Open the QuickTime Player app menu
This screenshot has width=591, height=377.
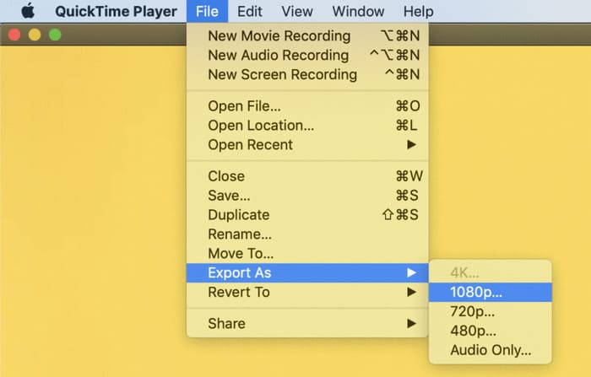point(117,11)
